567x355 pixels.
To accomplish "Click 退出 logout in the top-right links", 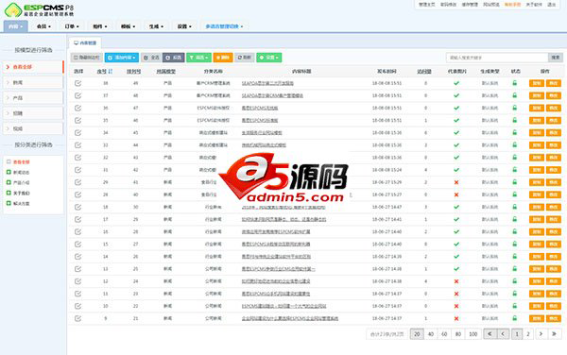I will click(552, 5).
